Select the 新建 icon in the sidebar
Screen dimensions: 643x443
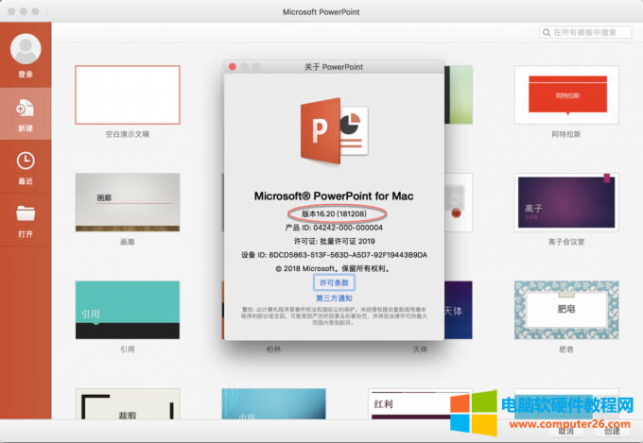(26, 110)
